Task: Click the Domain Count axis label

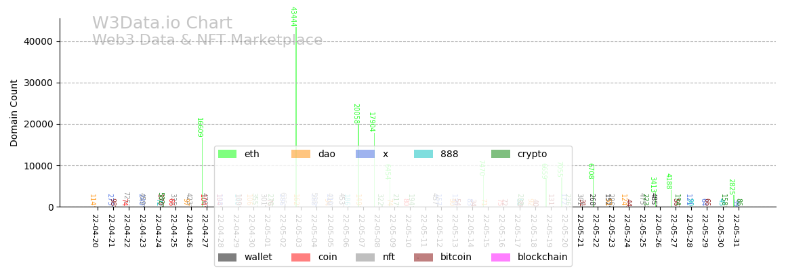Action: 14,112
